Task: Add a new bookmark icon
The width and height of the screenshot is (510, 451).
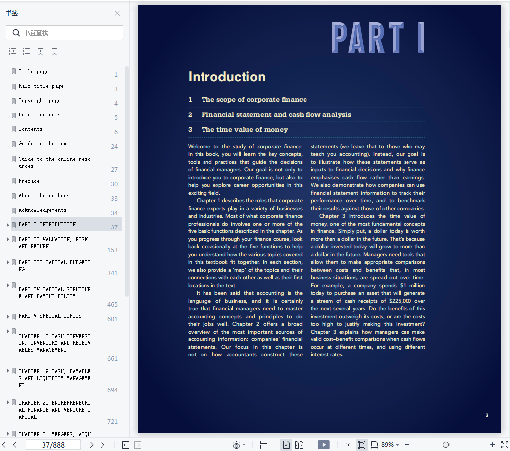Action: pos(41,52)
